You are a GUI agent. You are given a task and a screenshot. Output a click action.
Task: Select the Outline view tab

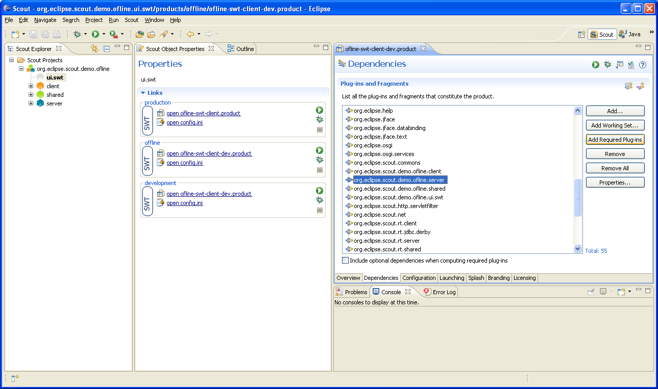[x=240, y=49]
